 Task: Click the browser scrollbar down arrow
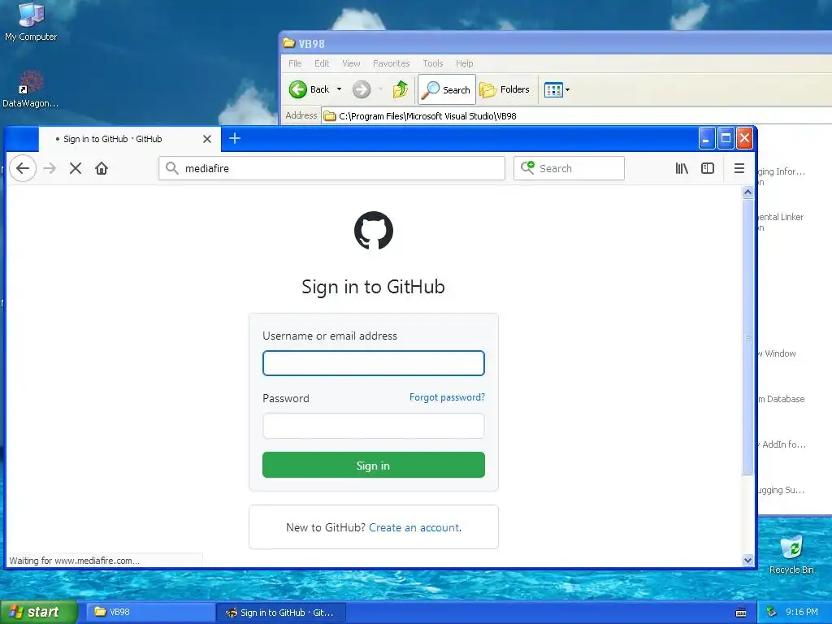pyautogui.click(x=747, y=561)
